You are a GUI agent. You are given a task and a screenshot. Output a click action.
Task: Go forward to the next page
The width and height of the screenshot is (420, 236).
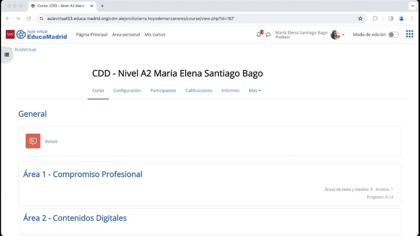(x=18, y=18)
